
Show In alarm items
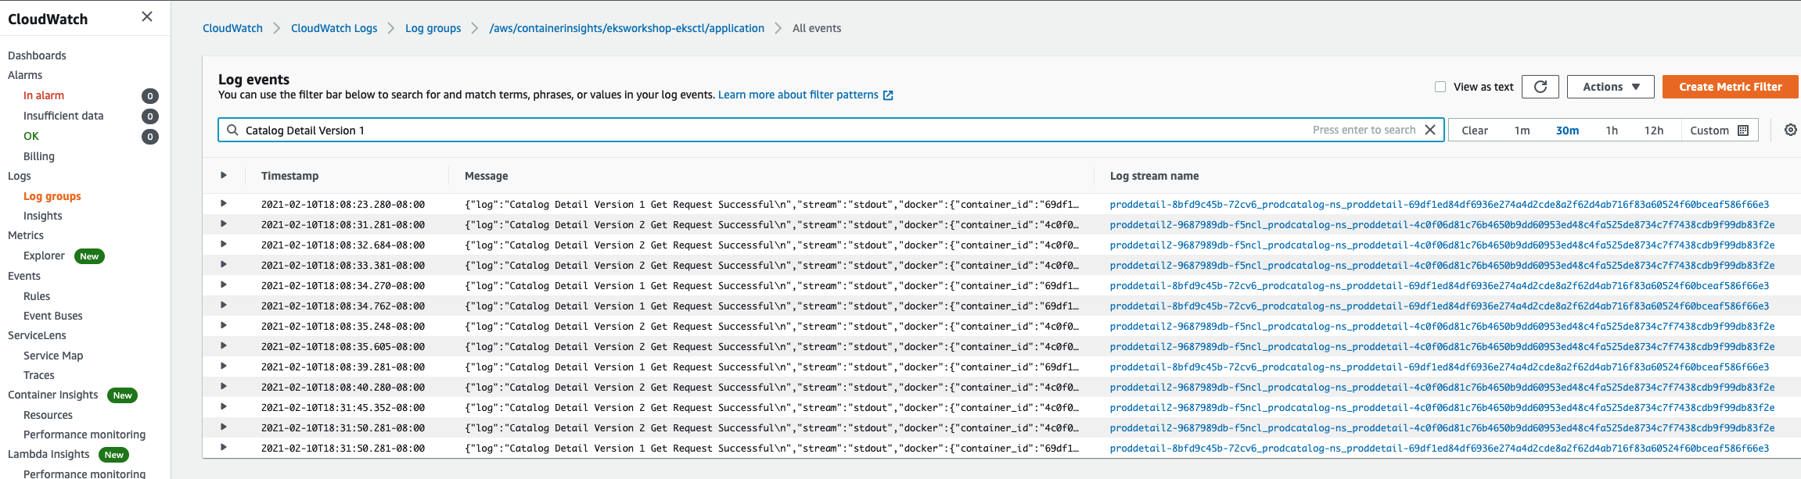pos(44,95)
